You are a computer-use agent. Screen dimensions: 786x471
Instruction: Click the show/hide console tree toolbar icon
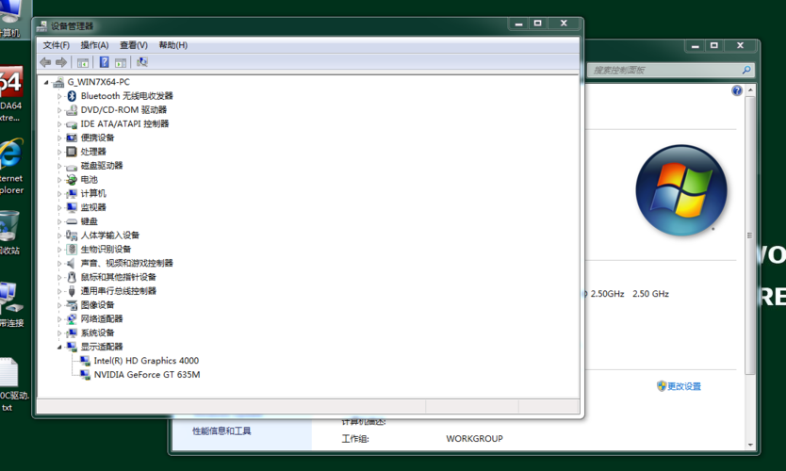pyautogui.click(x=83, y=62)
